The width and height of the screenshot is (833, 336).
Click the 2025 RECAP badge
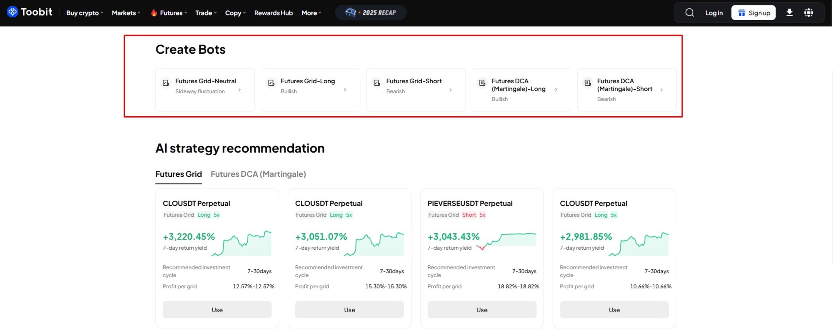pyautogui.click(x=370, y=12)
